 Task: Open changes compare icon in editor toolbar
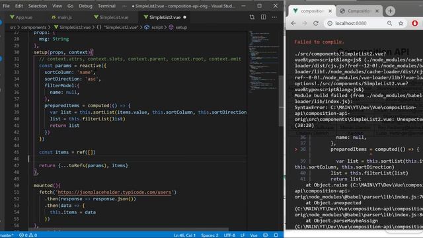252,17
